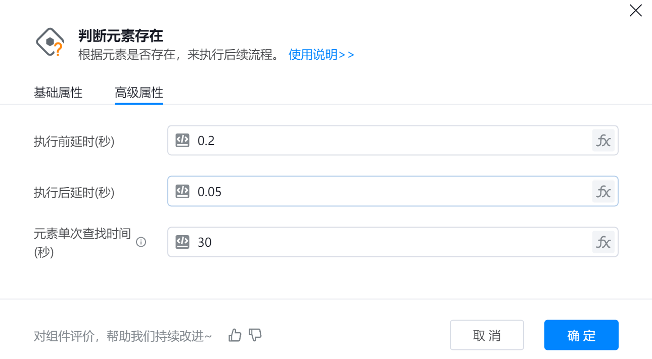652x359 pixels.
Task: Select the 高级属性 tab
Action: tap(139, 93)
